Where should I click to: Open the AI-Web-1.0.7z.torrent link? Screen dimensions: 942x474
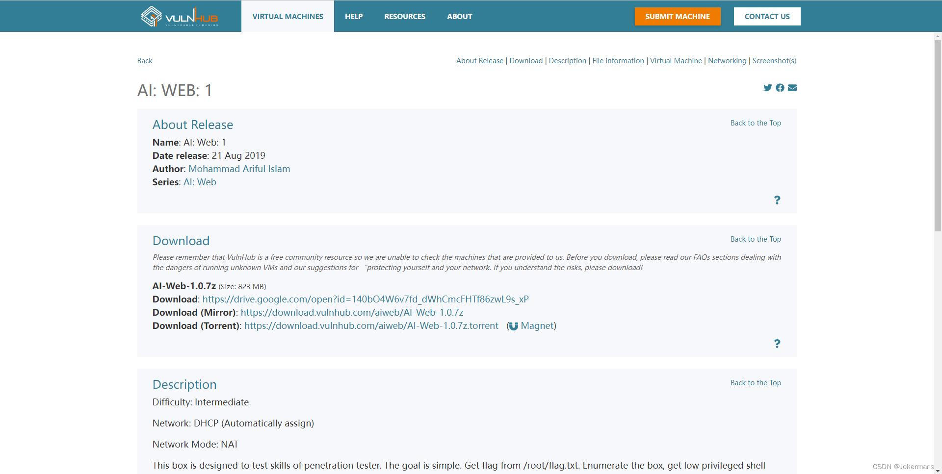point(371,325)
